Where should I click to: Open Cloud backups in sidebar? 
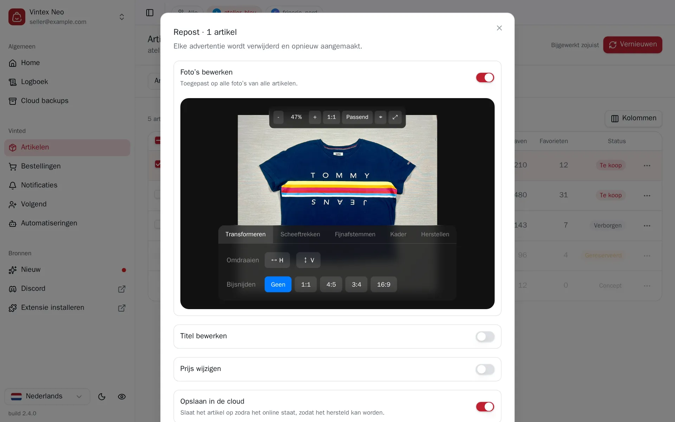[67, 101]
